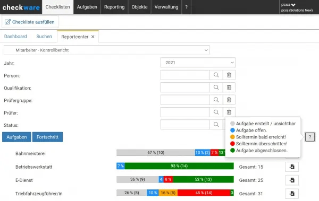Click the Aufgaben blue button
Image resolution: width=319 pixels, height=201 pixels.
click(x=16, y=137)
